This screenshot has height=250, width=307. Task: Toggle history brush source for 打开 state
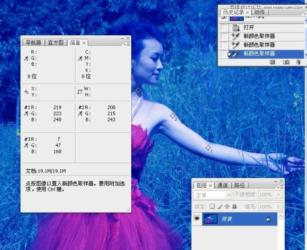[224, 28]
